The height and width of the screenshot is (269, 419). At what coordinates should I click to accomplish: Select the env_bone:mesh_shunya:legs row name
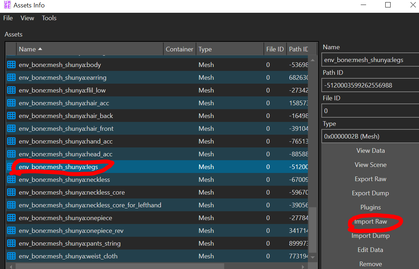(59, 167)
